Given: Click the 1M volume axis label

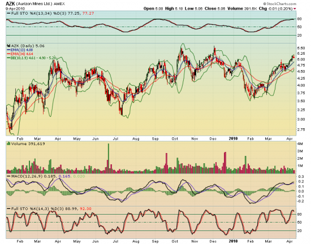Looking at the screenshot, I should pyautogui.click(x=300, y=165).
